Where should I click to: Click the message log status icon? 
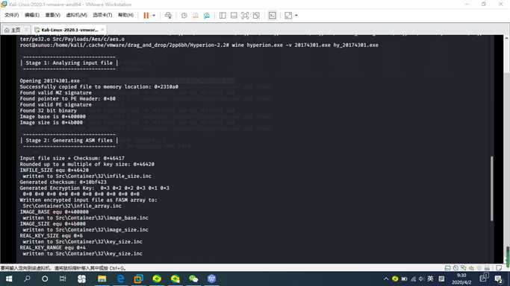pos(499,268)
